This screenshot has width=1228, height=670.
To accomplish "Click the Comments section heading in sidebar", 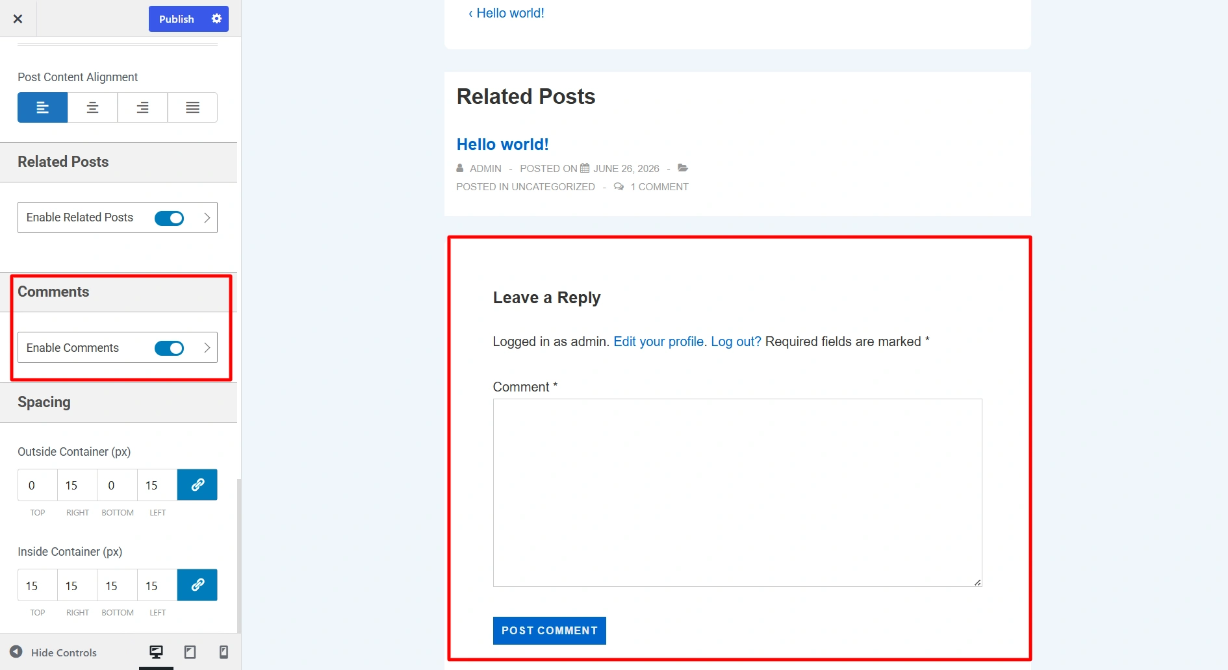I will pyautogui.click(x=53, y=292).
